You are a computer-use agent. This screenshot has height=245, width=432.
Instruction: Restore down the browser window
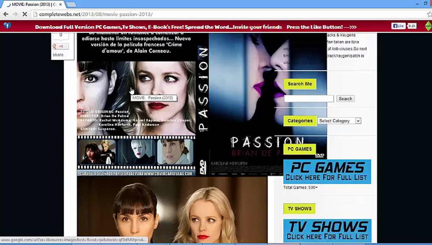point(426,3)
